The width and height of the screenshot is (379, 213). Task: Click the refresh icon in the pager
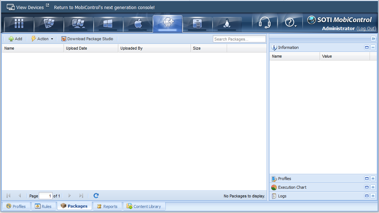tap(96, 196)
